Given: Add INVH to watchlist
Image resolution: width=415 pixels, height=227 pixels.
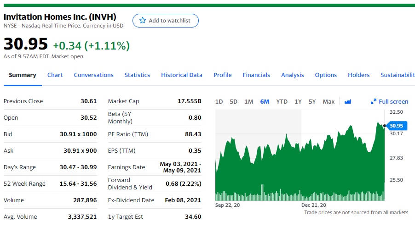Looking at the screenshot, I should [166, 21].
